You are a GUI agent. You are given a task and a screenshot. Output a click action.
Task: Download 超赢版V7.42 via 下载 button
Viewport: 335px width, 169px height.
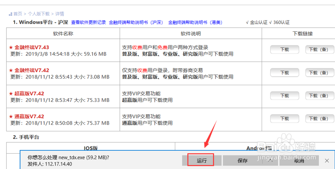(x=284, y=96)
